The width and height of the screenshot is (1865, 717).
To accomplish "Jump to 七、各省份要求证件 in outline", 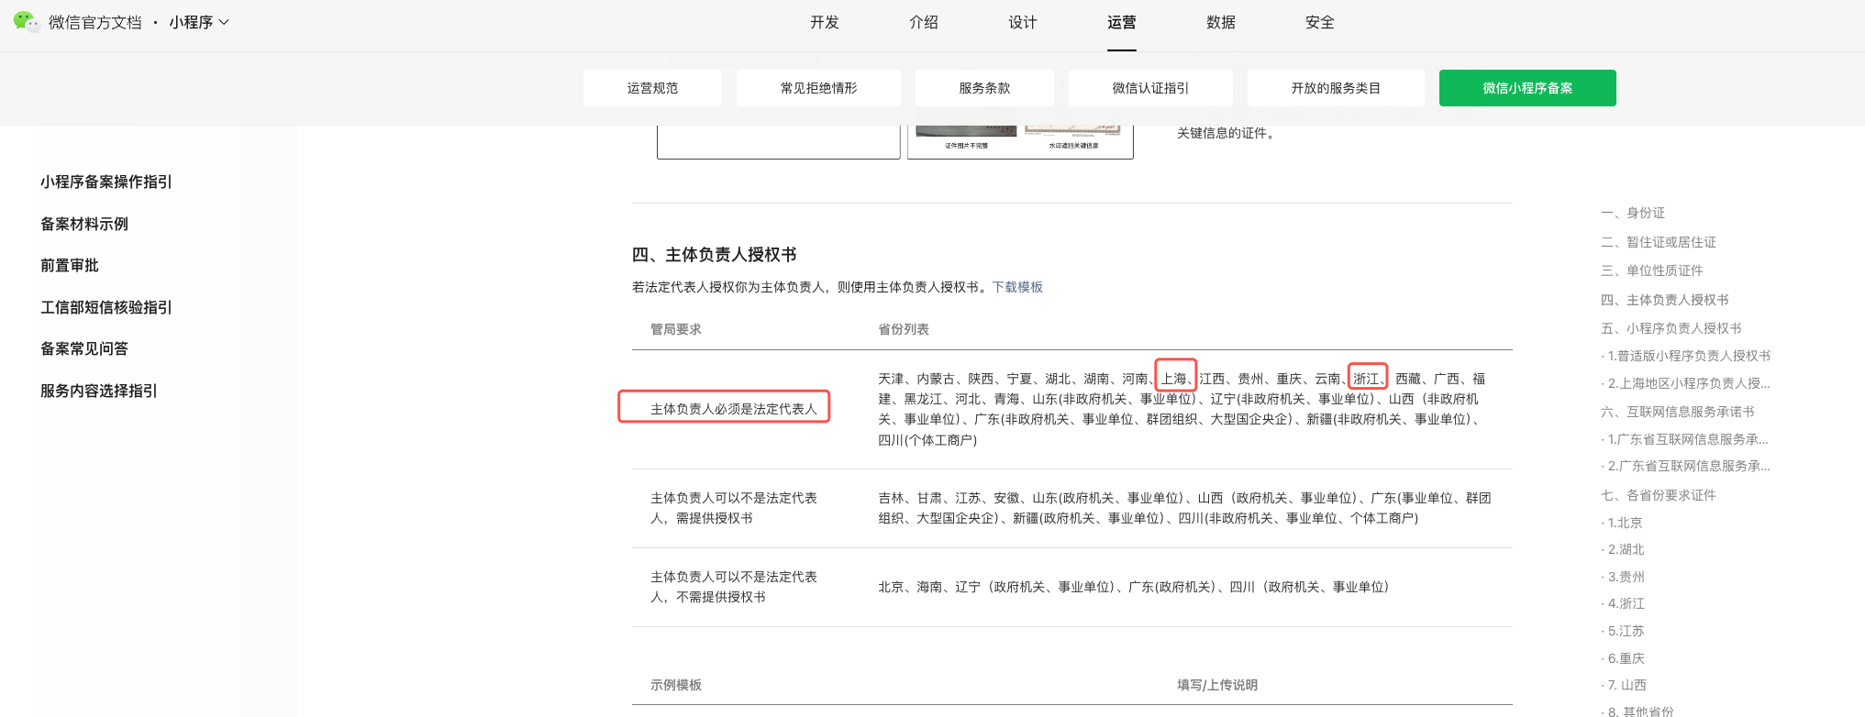I will (x=1659, y=495).
